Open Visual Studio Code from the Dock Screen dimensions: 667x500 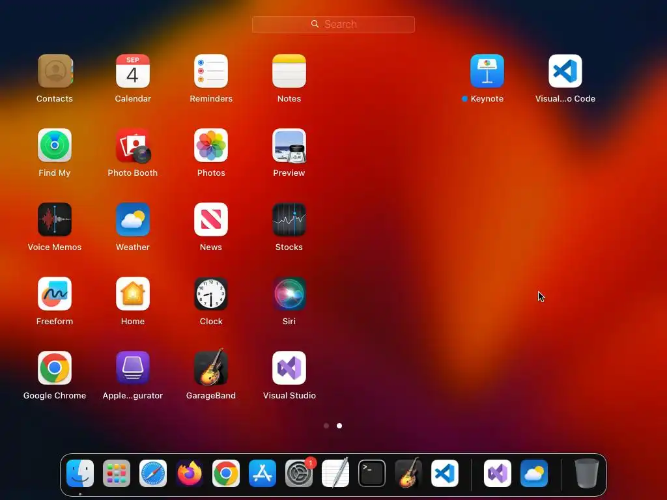tap(445, 473)
